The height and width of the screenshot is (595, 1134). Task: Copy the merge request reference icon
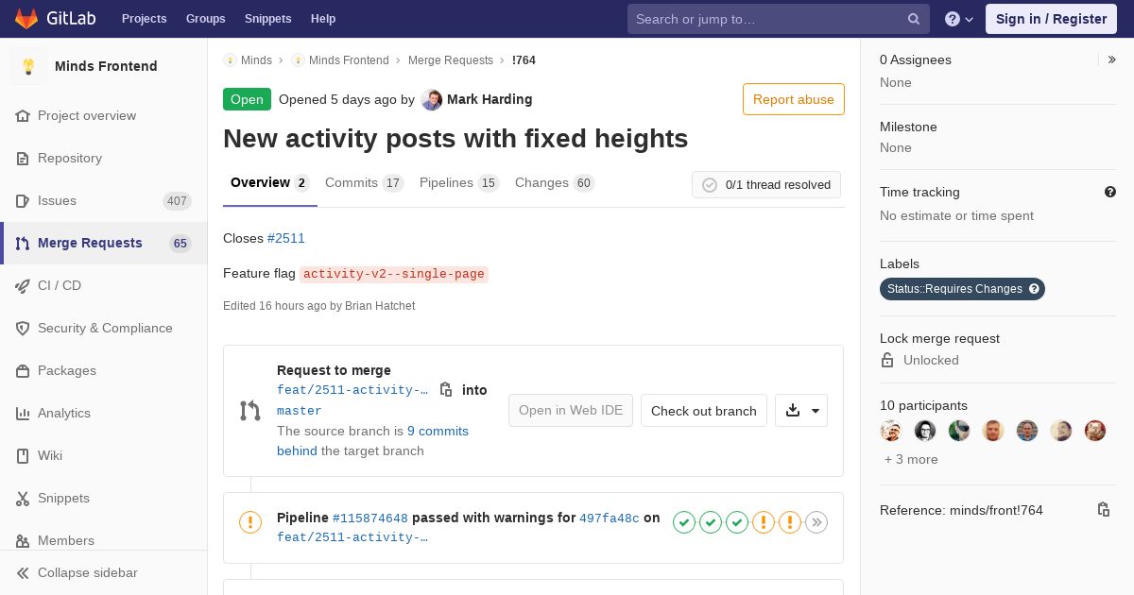pyautogui.click(x=1103, y=510)
